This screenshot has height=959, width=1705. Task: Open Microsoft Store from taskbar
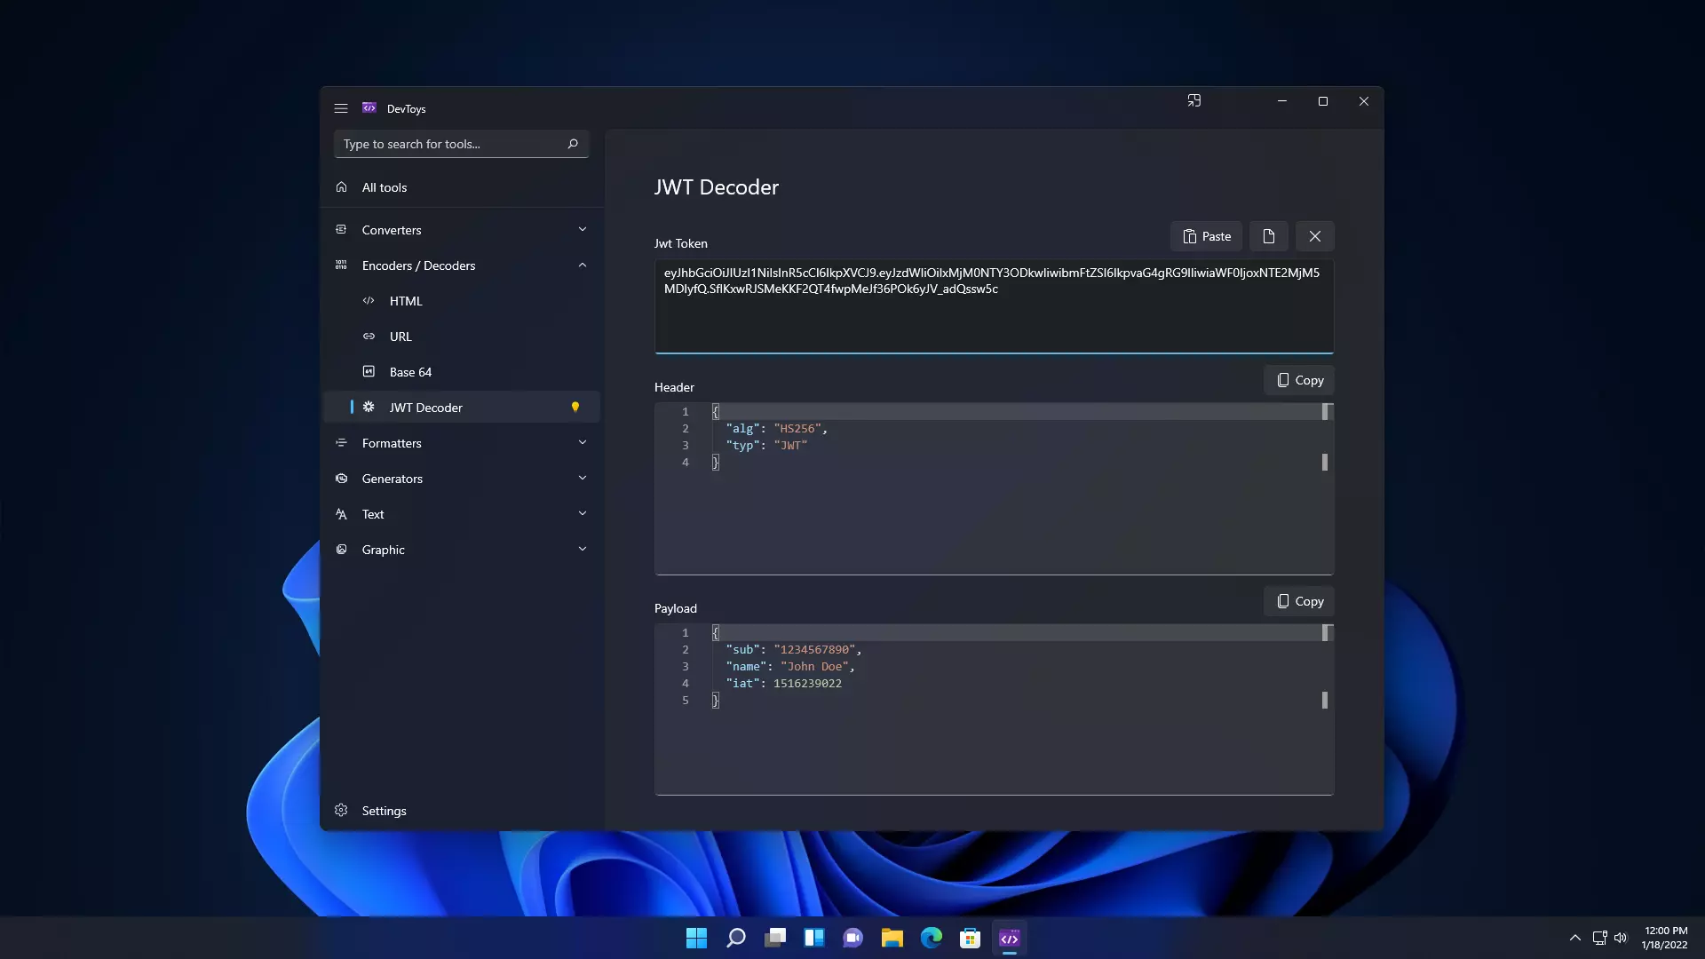(971, 938)
